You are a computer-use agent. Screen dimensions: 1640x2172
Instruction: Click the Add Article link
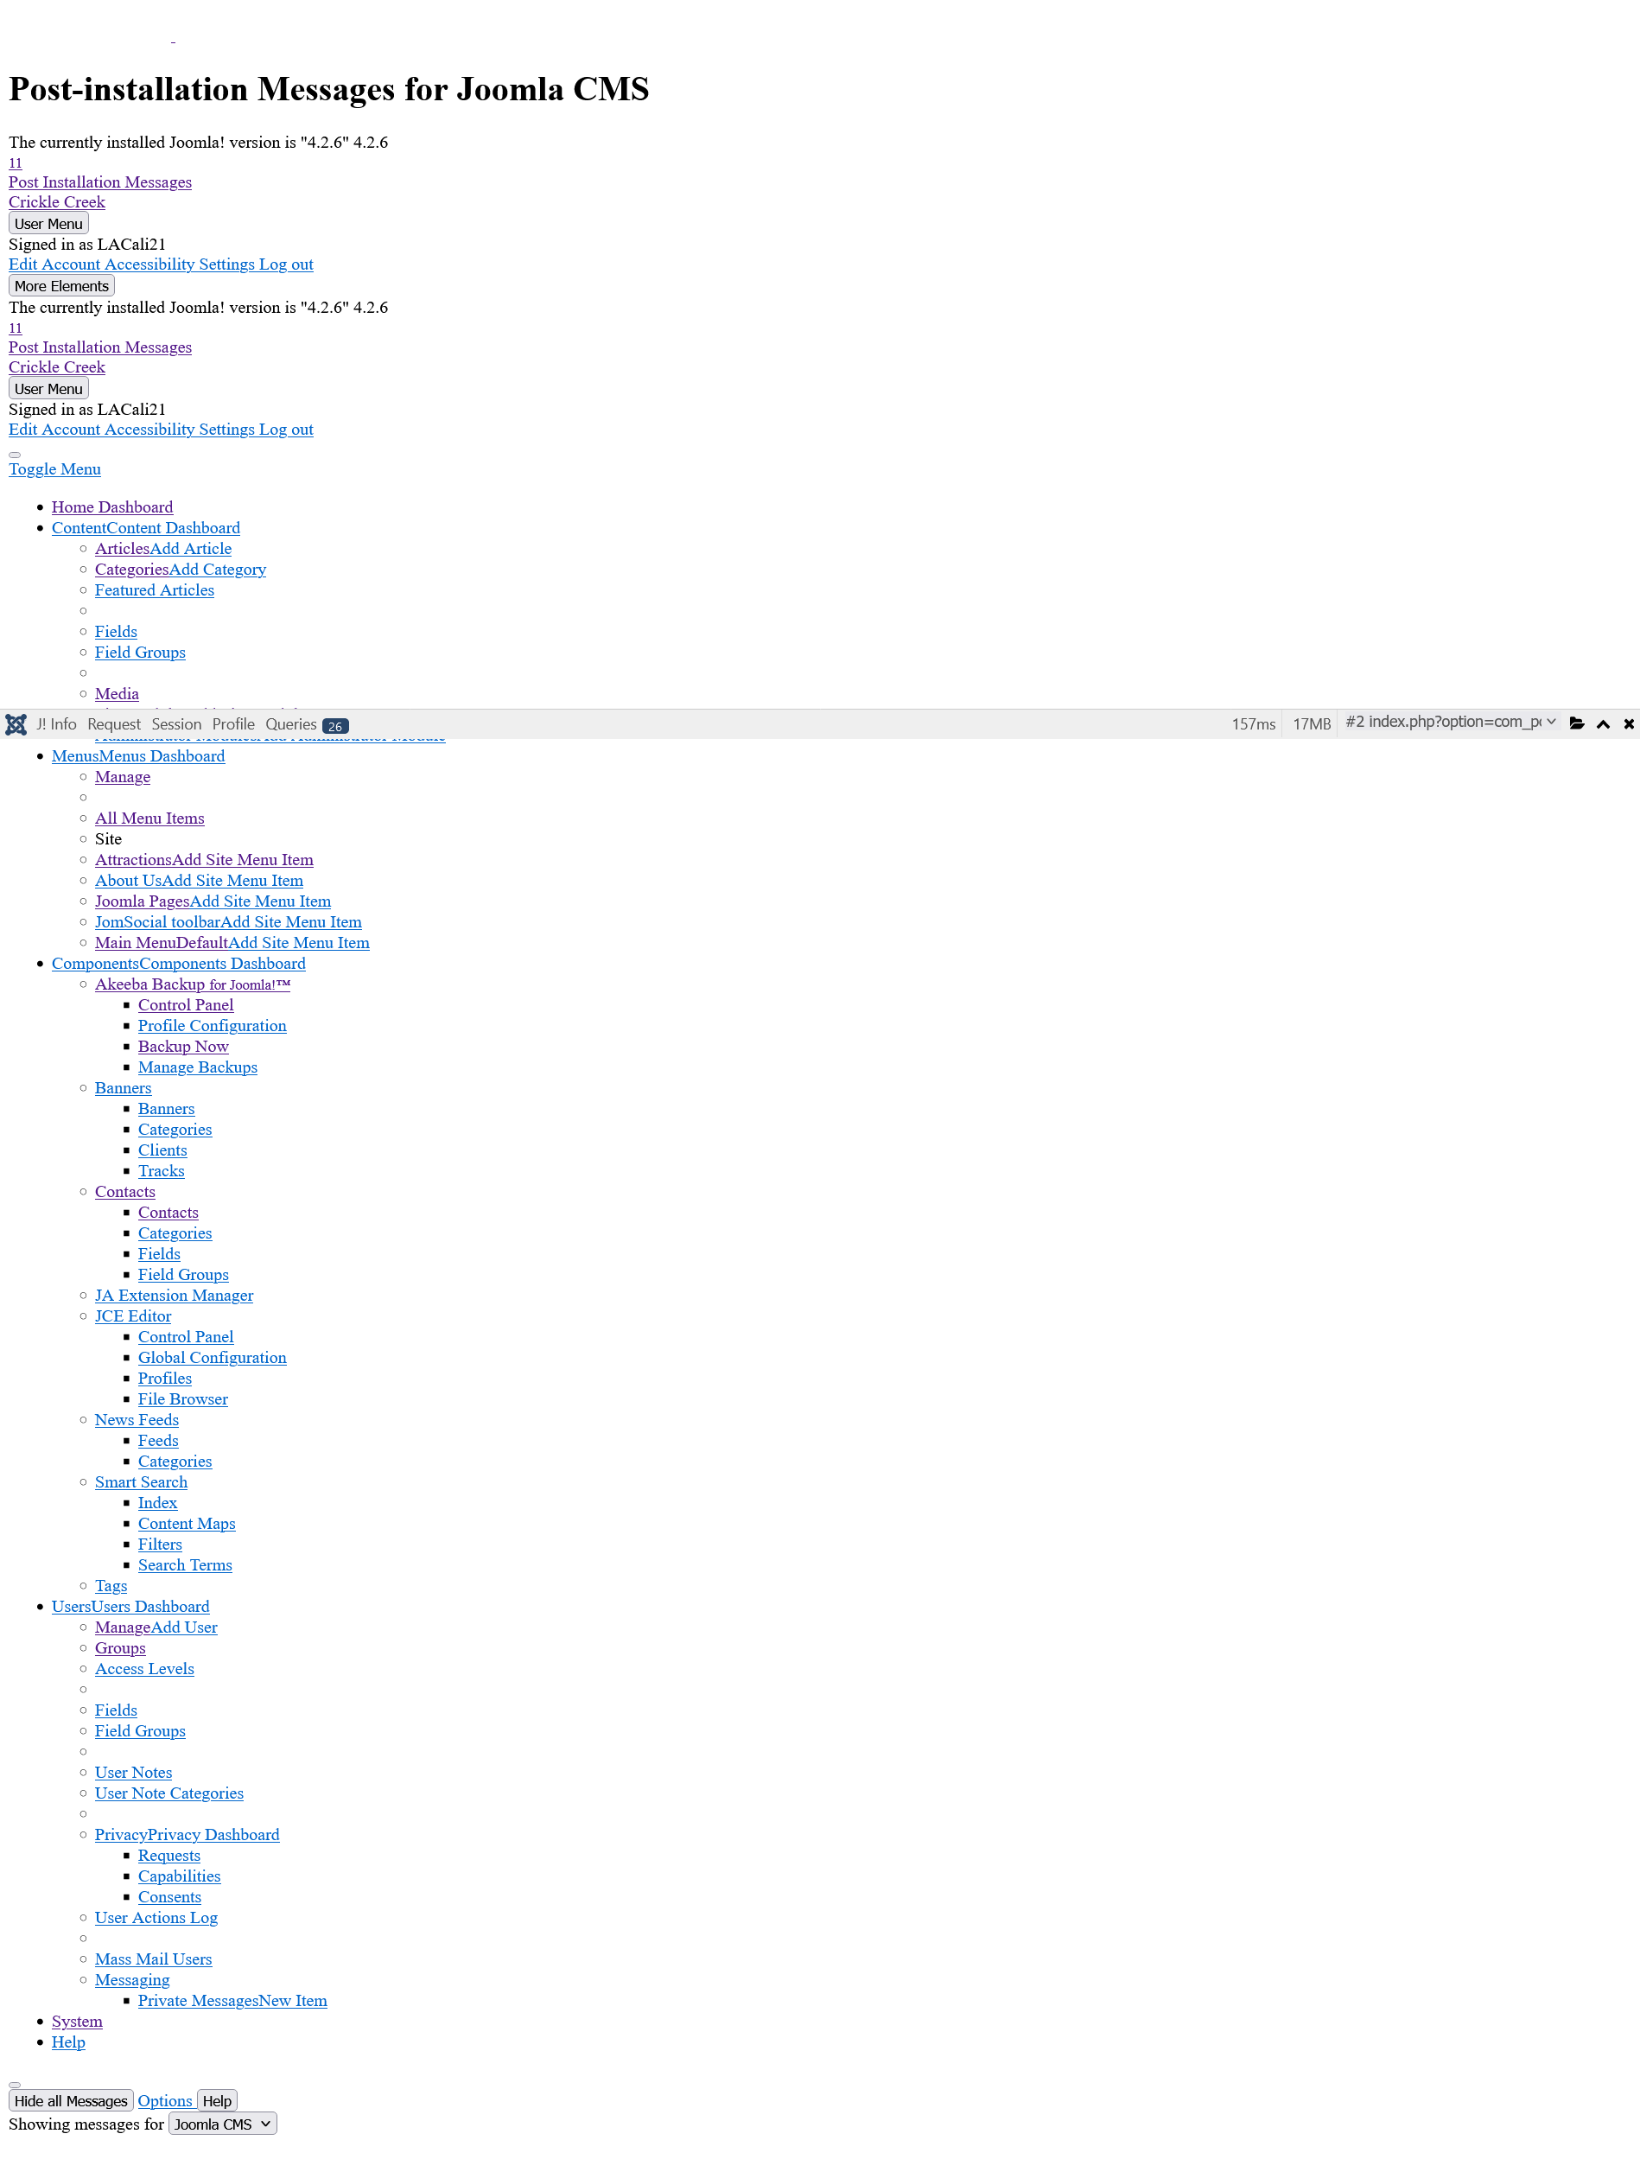click(190, 549)
